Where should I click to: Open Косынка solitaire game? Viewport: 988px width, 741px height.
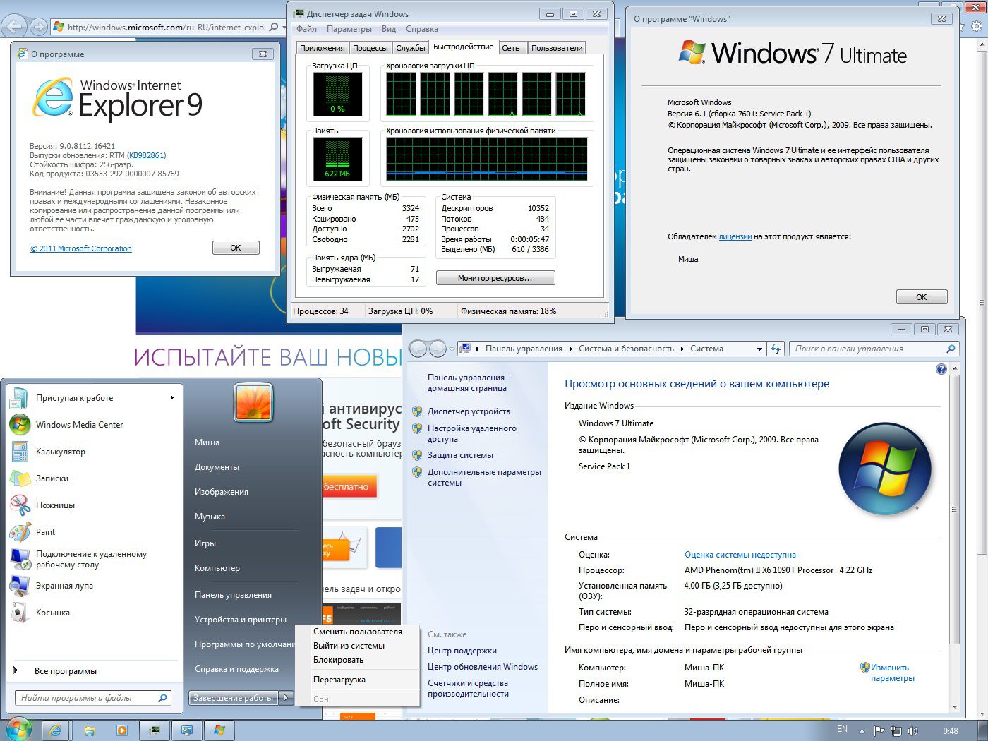tap(94, 613)
